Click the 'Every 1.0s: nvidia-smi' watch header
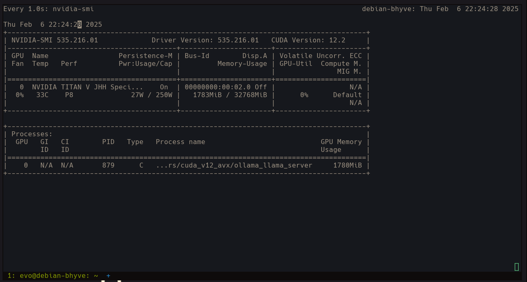Image resolution: width=527 pixels, height=282 pixels. [x=49, y=9]
